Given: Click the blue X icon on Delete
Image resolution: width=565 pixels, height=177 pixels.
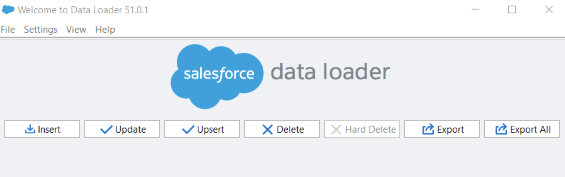Looking at the screenshot, I should 267,130.
